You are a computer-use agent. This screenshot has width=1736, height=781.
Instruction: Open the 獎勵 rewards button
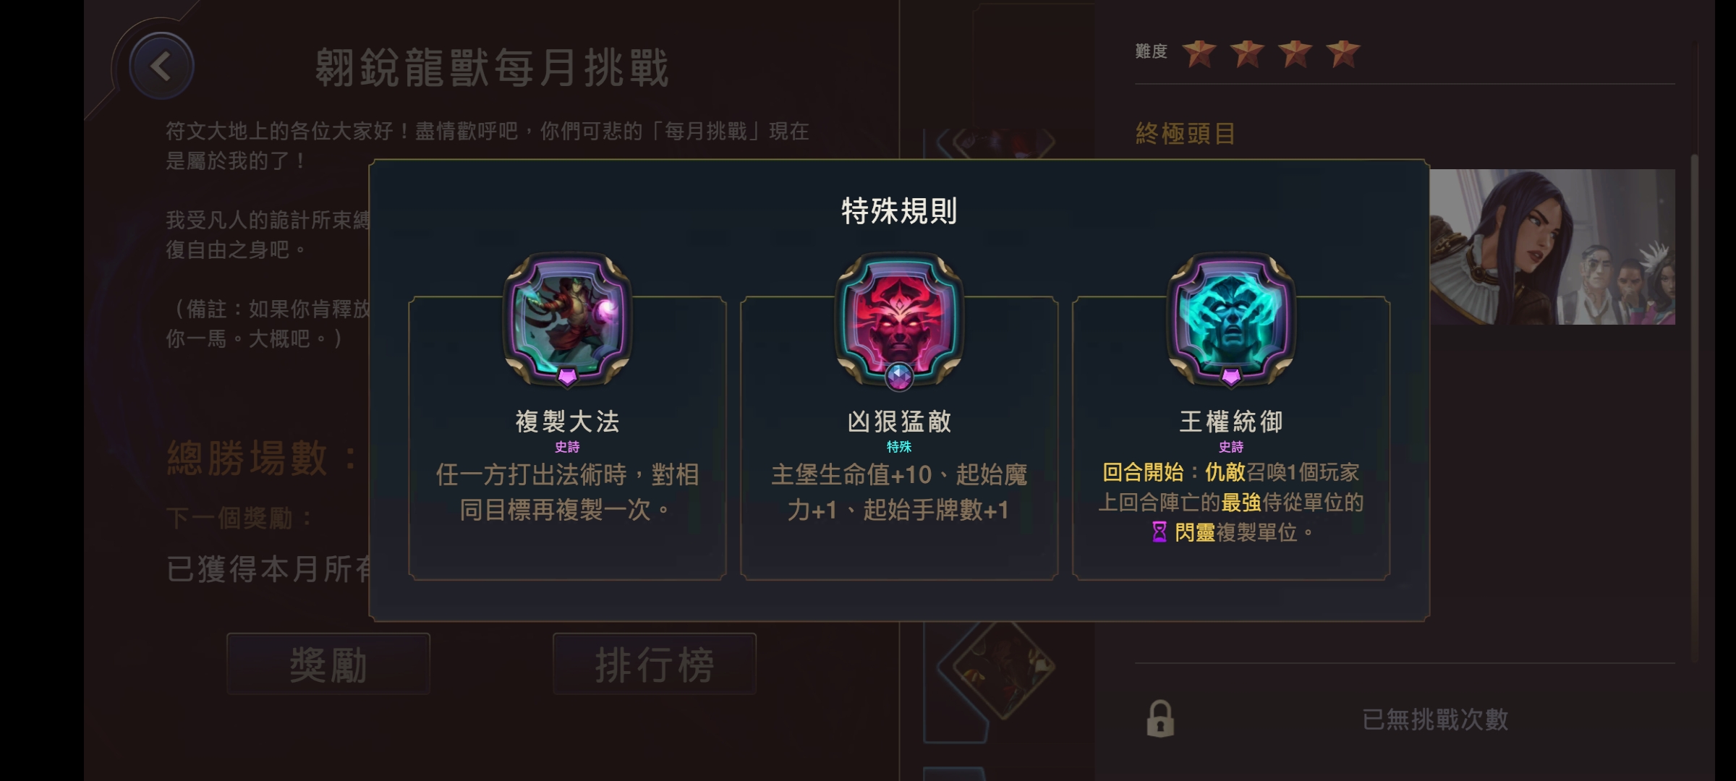pos(328,664)
